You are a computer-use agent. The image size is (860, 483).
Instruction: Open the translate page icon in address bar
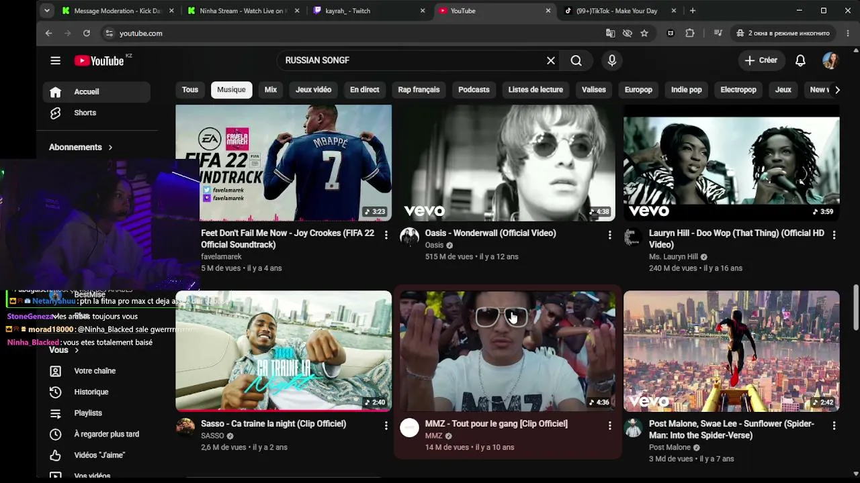click(x=610, y=33)
